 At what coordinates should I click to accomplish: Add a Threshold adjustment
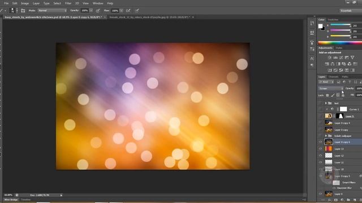pyautogui.click(x=341, y=70)
